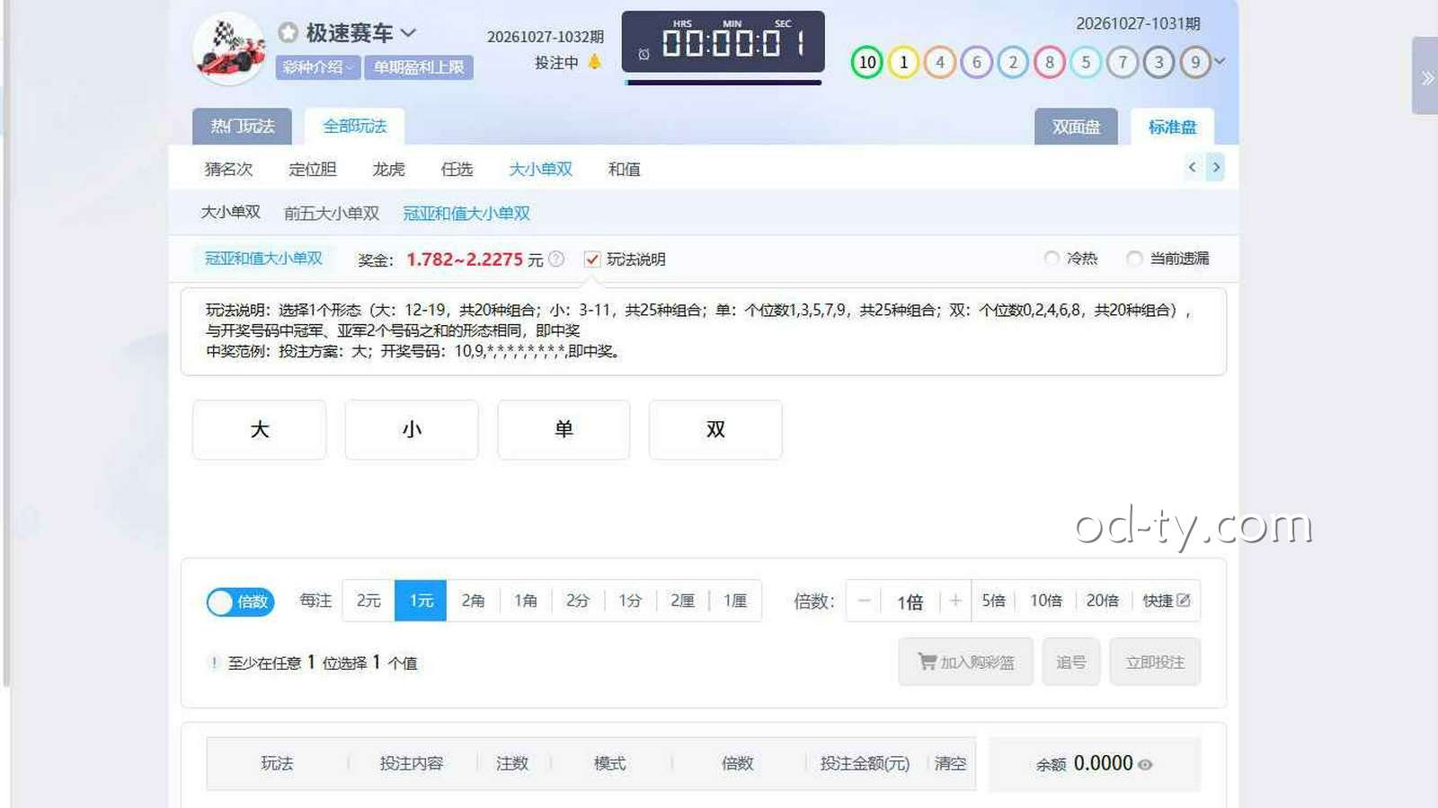This screenshot has height=808, width=1438.
Task: Click the racing car game logo
Action: [230, 49]
